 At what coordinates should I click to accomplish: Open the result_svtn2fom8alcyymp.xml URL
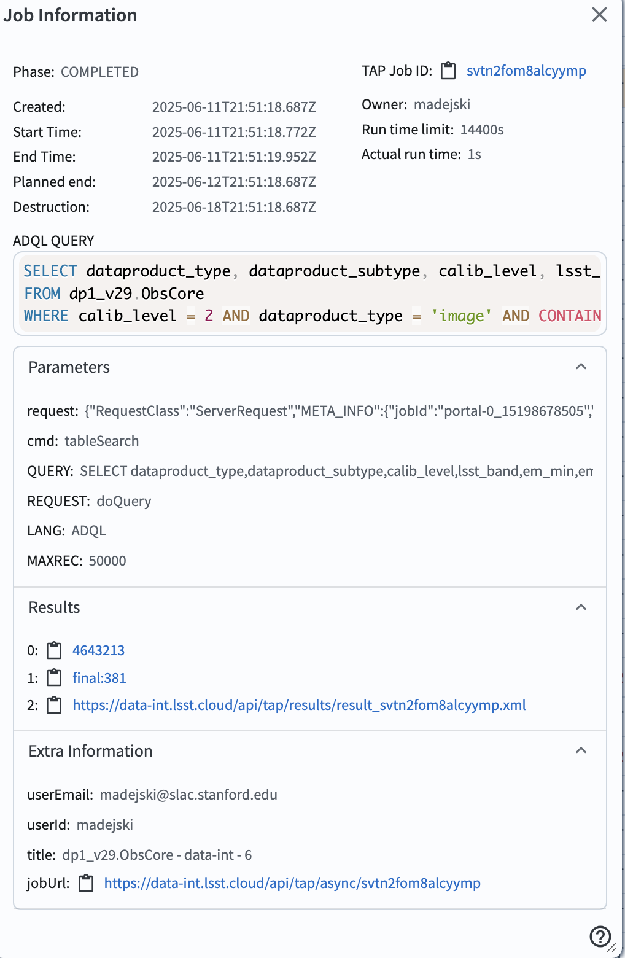point(299,705)
